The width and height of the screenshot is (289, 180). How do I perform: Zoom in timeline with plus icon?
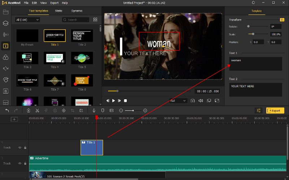[145, 110]
